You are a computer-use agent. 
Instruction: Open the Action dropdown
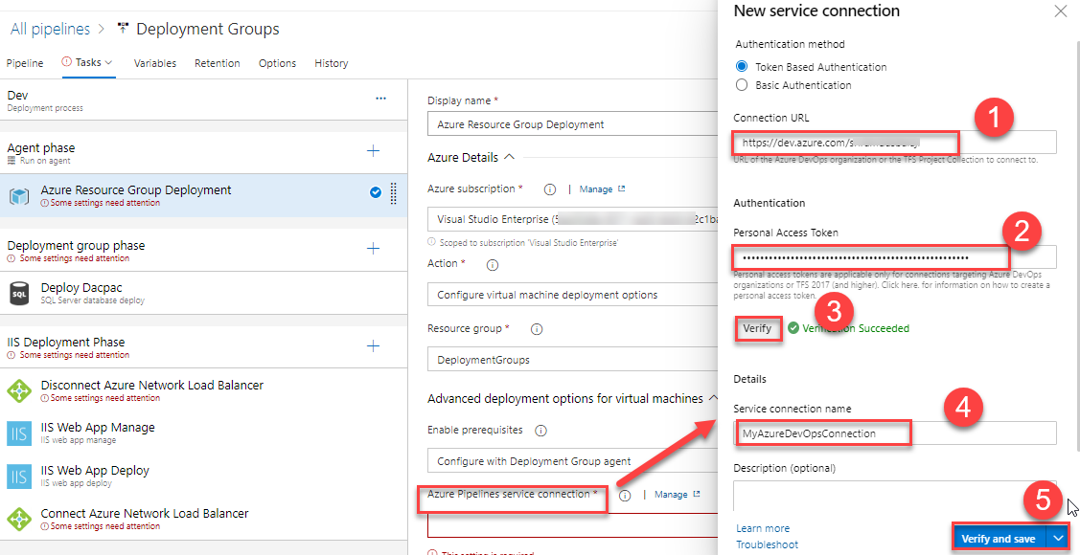572,295
